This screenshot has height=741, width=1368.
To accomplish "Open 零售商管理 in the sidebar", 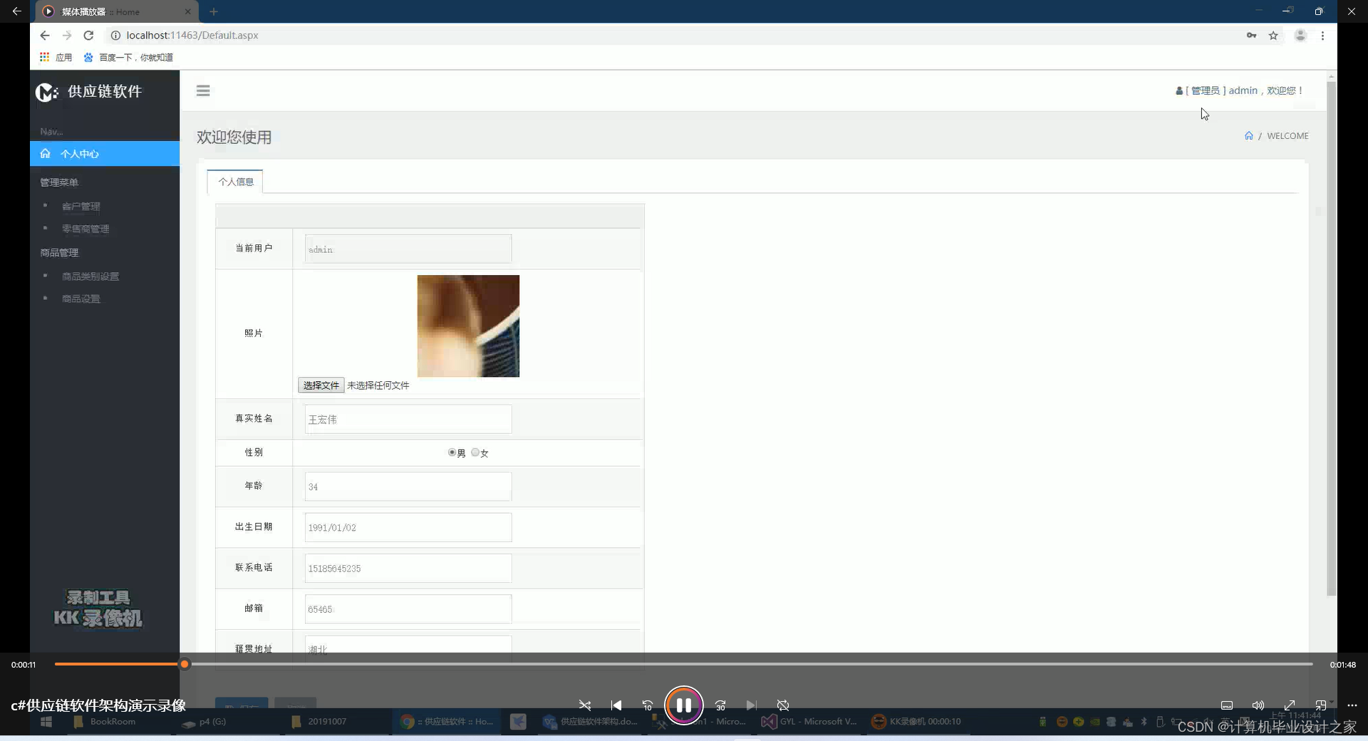I will pyautogui.click(x=85, y=229).
